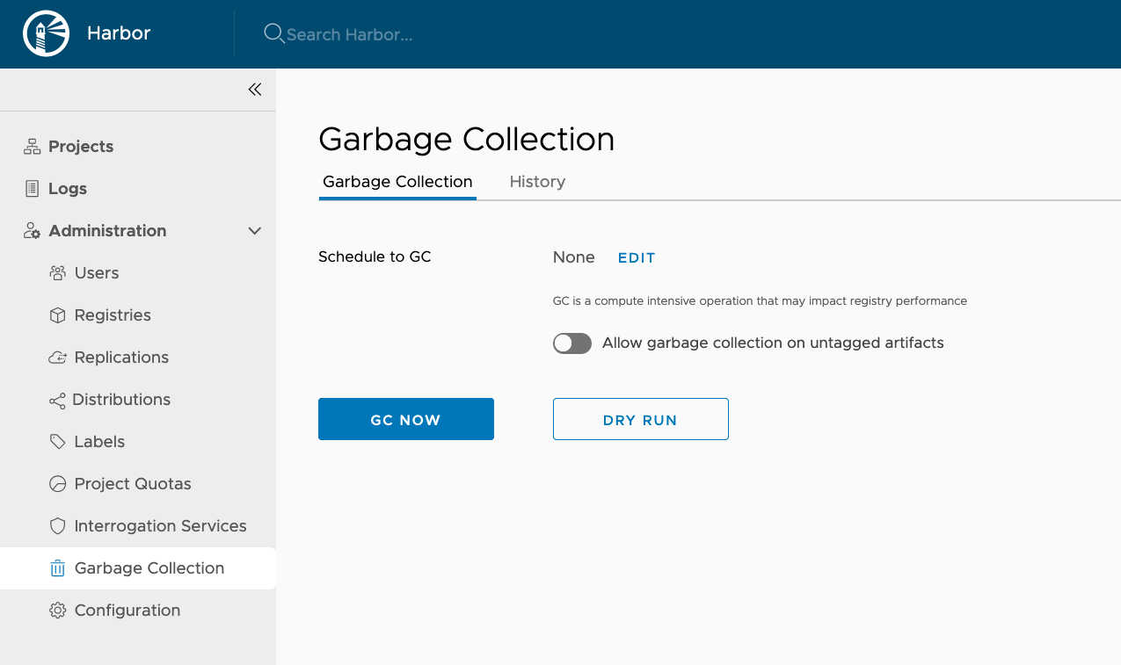This screenshot has width=1121, height=665.
Task: Switch to the History tab
Action: pos(537,182)
